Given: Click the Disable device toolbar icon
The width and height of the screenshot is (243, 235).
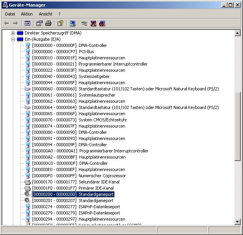Looking at the screenshot, I should point(102,23).
